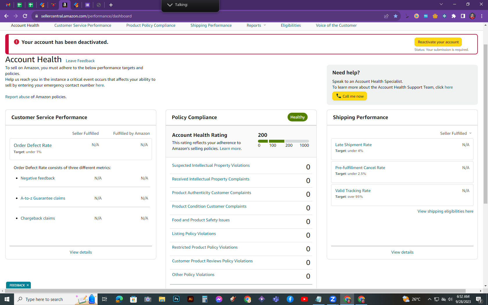Open Product Policy Compliance nav item
The width and height of the screenshot is (488, 305).
(151, 25)
